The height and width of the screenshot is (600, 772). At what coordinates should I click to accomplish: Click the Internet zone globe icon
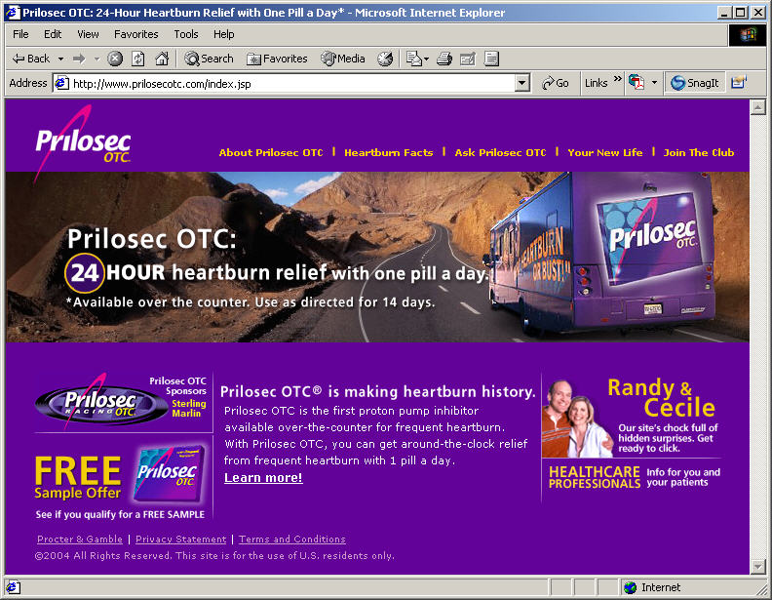630,587
